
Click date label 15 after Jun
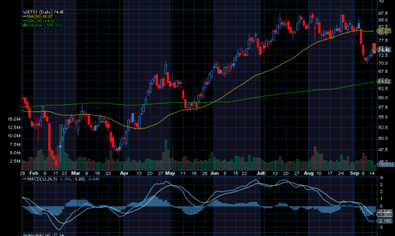(236, 173)
